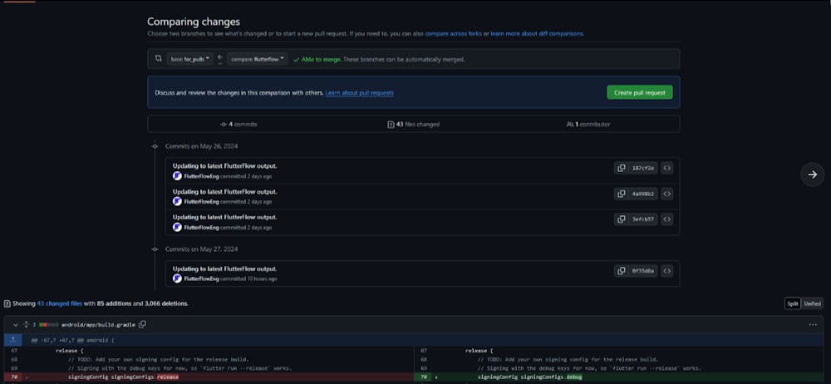Select the 43 files changed tab
831x384 pixels.
pyautogui.click(x=413, y=124)
